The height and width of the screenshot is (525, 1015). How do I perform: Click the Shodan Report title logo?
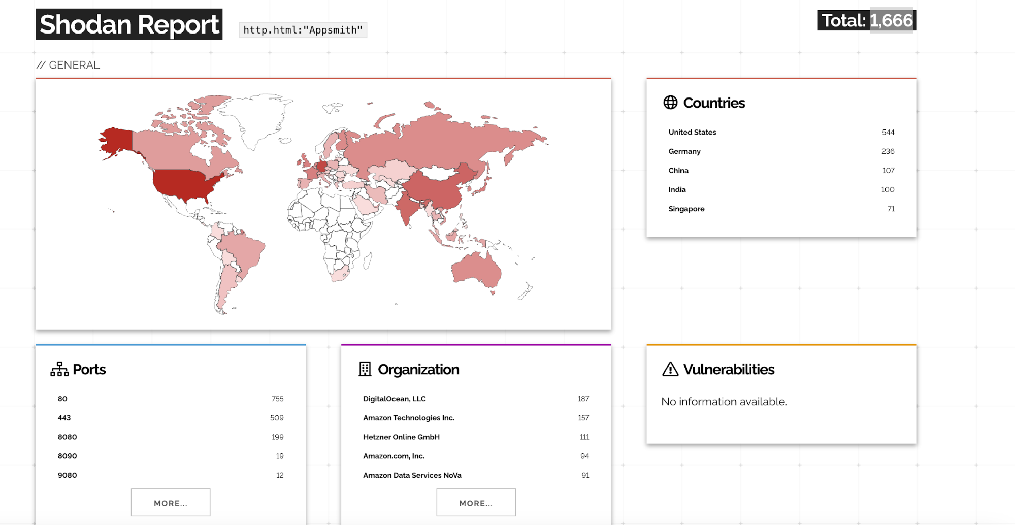pyautogui.click(x=129, y=24)
